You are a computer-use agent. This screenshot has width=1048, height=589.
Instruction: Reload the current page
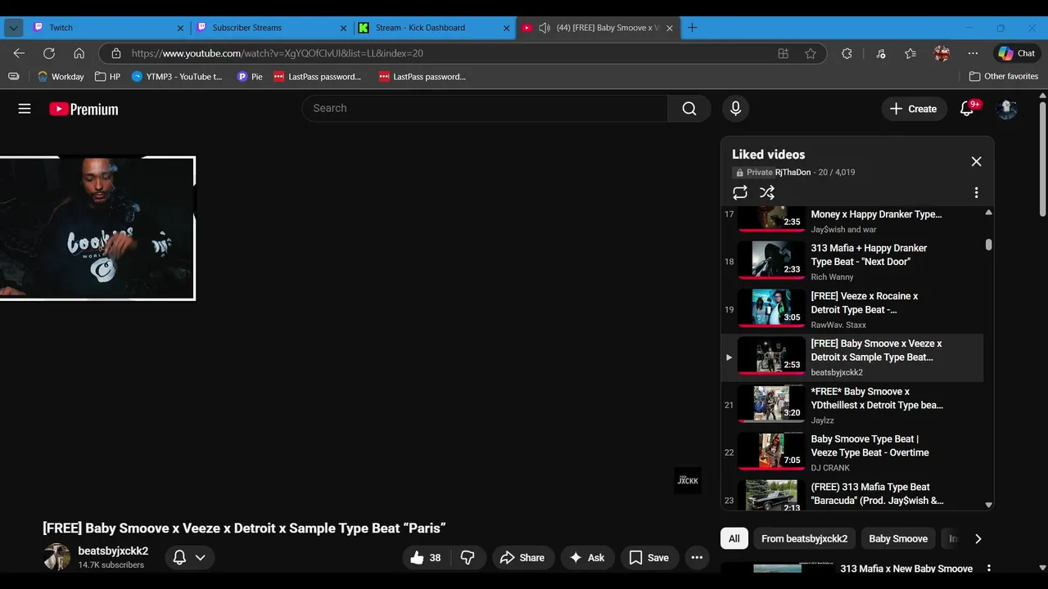coord(49,53)
